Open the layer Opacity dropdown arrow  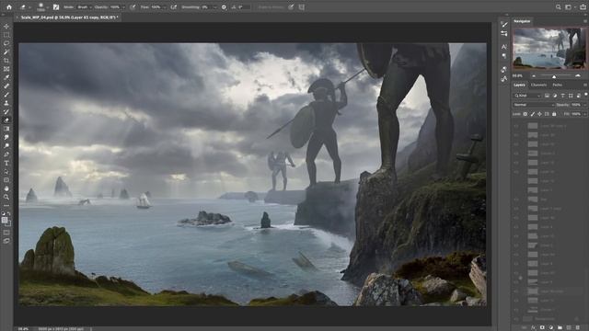[x=585, y=105]
